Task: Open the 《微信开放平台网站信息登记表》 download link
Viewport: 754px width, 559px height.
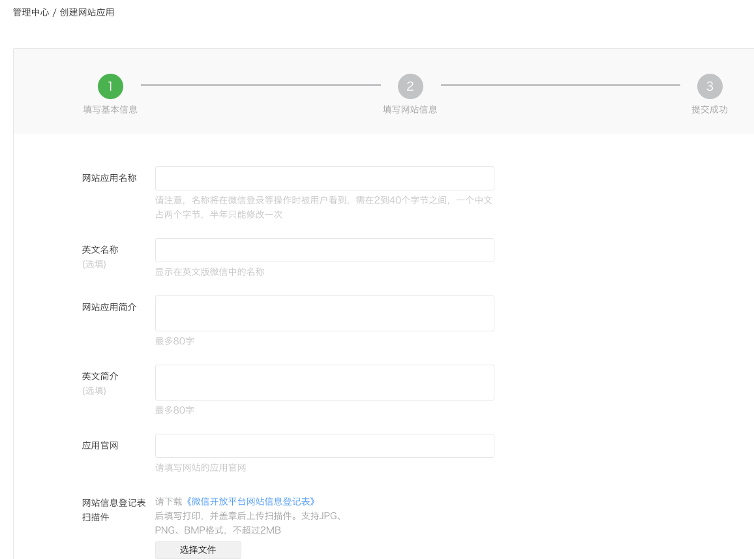Action: pos(250,502)
